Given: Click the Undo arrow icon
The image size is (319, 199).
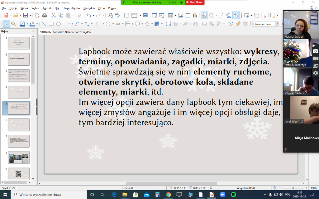Looking at the screenshot, I should click(88, 15).
